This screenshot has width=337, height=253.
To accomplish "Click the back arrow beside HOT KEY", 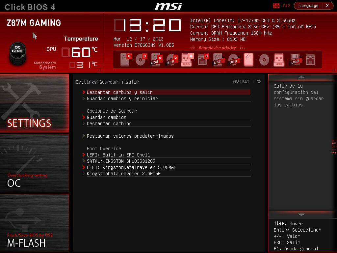I will point(259,81).
